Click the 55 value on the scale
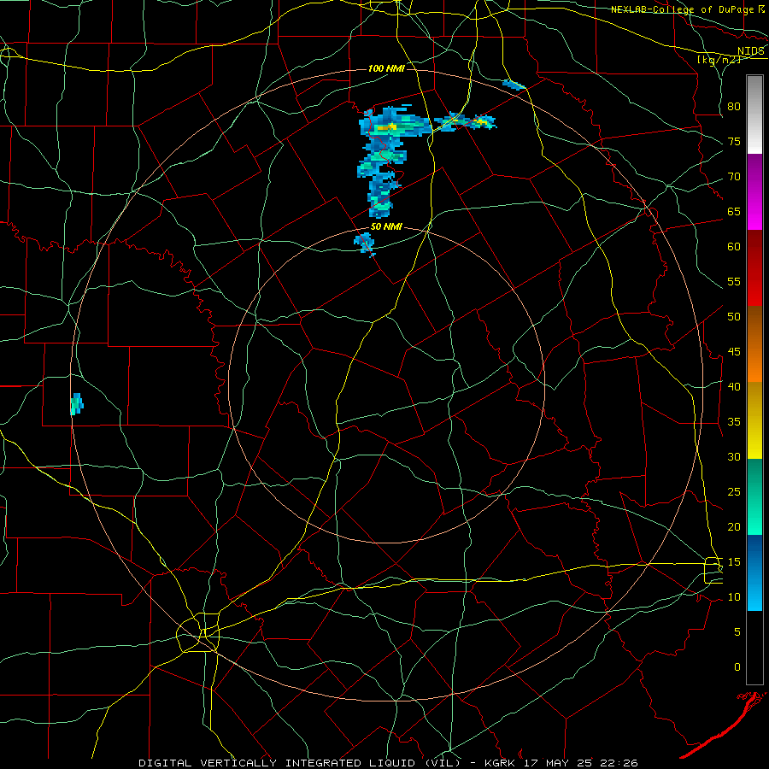This screenshot has height=769, width=769. pos(734,281)
